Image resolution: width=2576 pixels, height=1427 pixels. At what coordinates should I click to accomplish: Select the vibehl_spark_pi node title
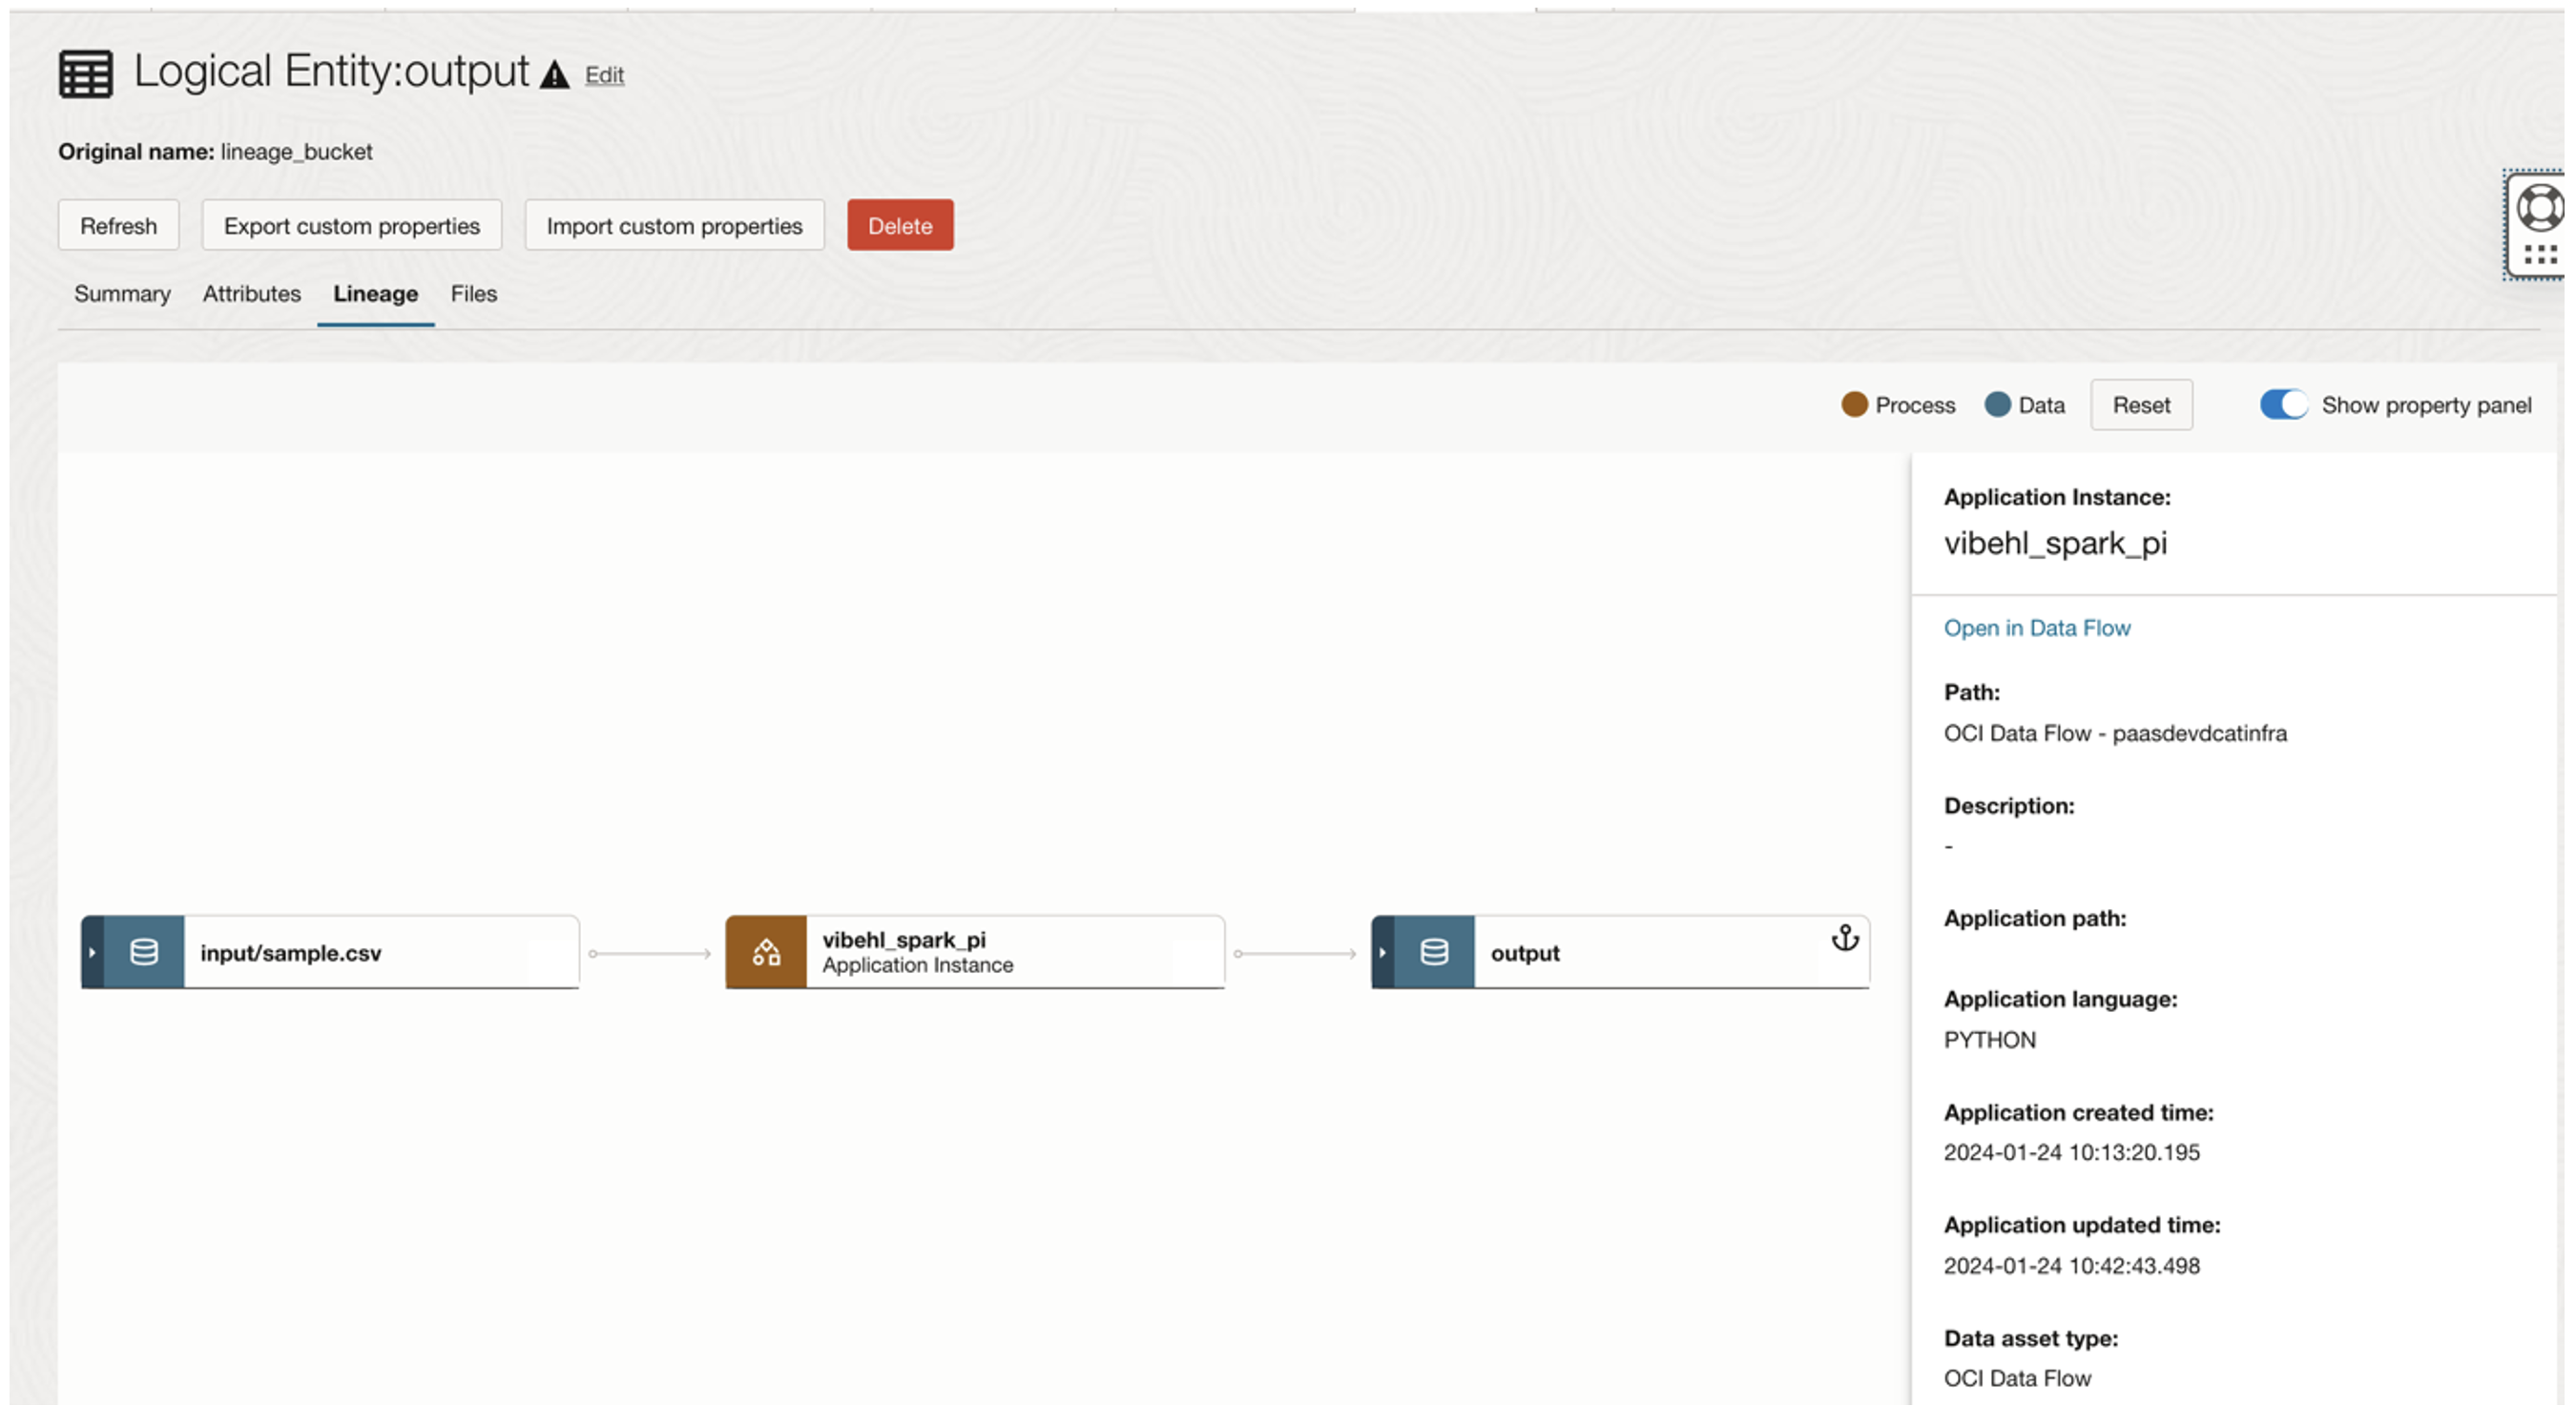pos(903,939)
